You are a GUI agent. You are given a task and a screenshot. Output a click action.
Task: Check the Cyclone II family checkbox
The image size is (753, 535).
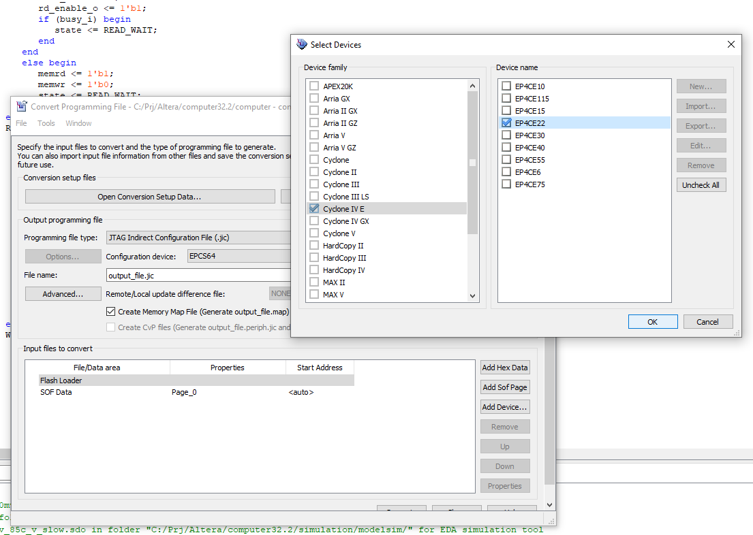tap(314, 172)
